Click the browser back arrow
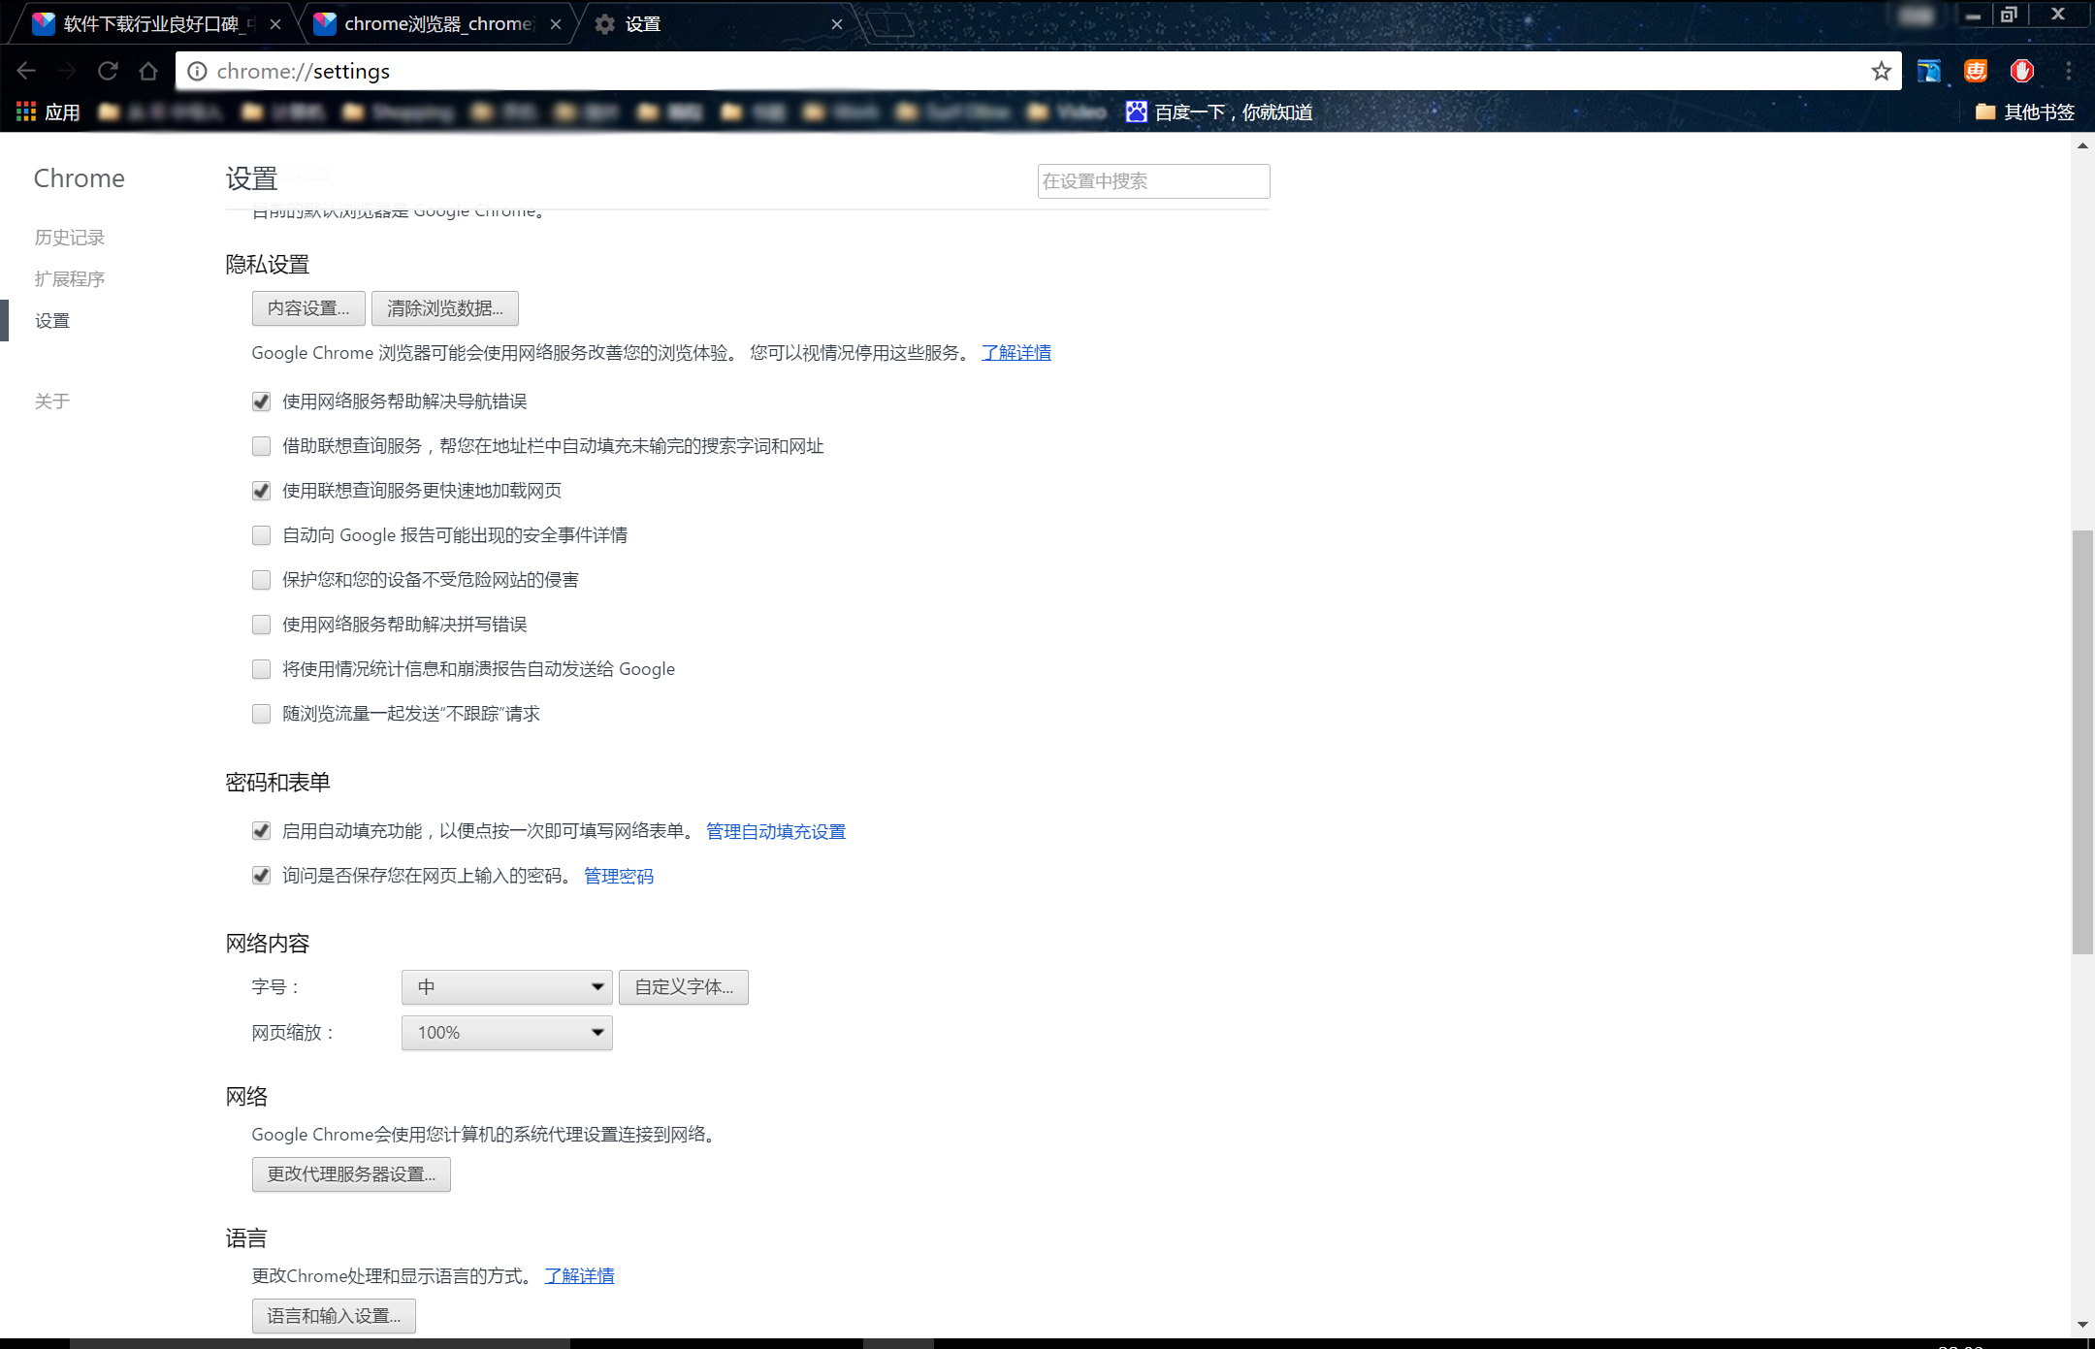Viewport: 2095px width, 1349px height. pos(26,71)
